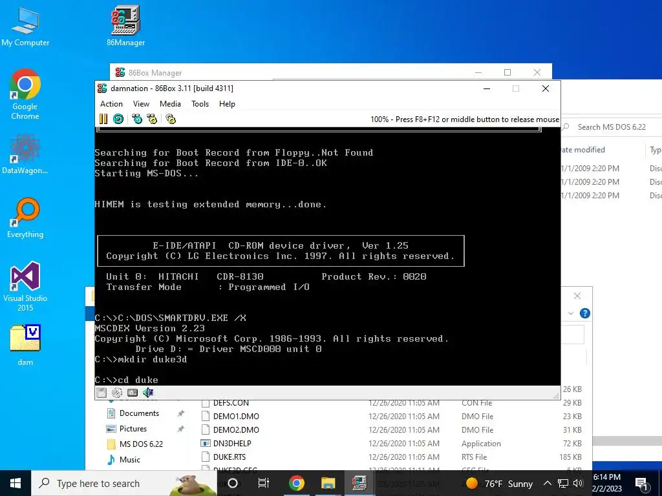Pause the emulation in 86Box toolbar
Viewport: 662px width, 496px height.
coord(103,119)
